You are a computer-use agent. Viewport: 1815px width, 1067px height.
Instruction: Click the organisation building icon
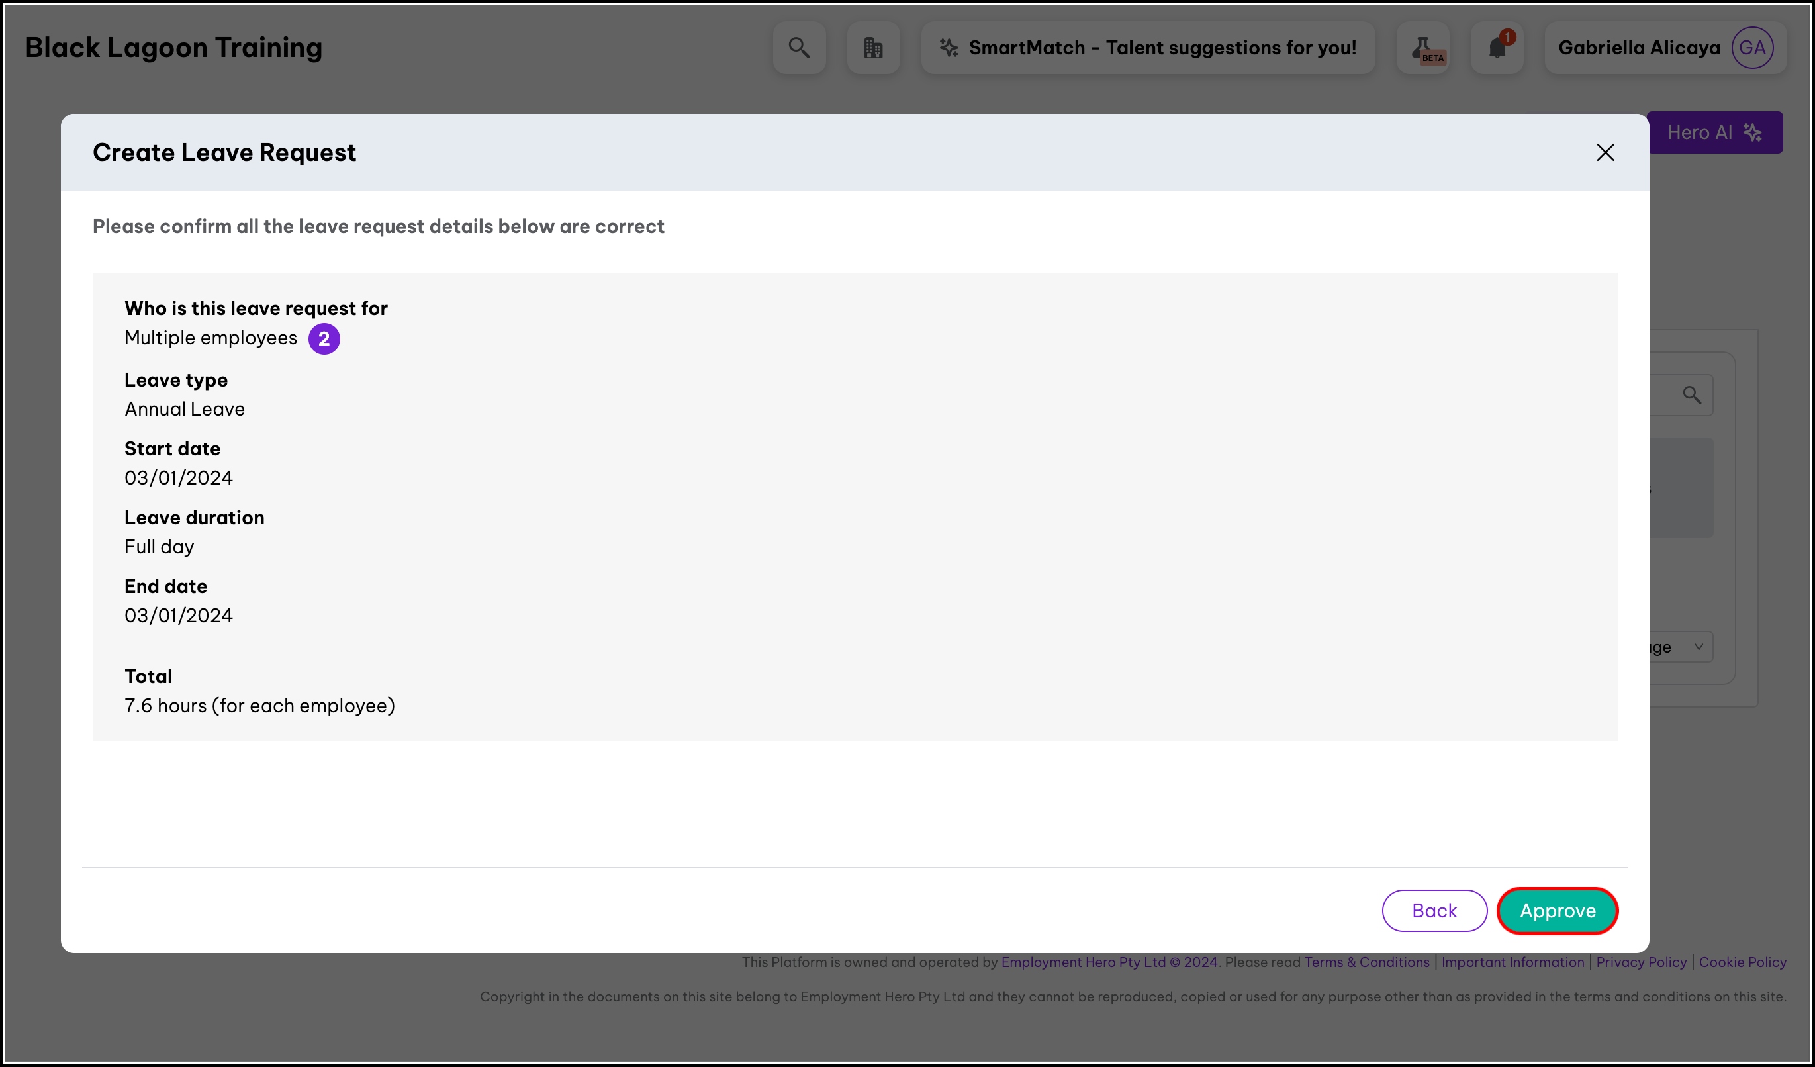(873, 48)
